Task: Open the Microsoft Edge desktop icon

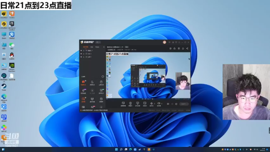Action: point(4,98)
